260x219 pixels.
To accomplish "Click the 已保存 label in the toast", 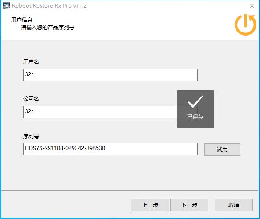I will click(195, 117).
